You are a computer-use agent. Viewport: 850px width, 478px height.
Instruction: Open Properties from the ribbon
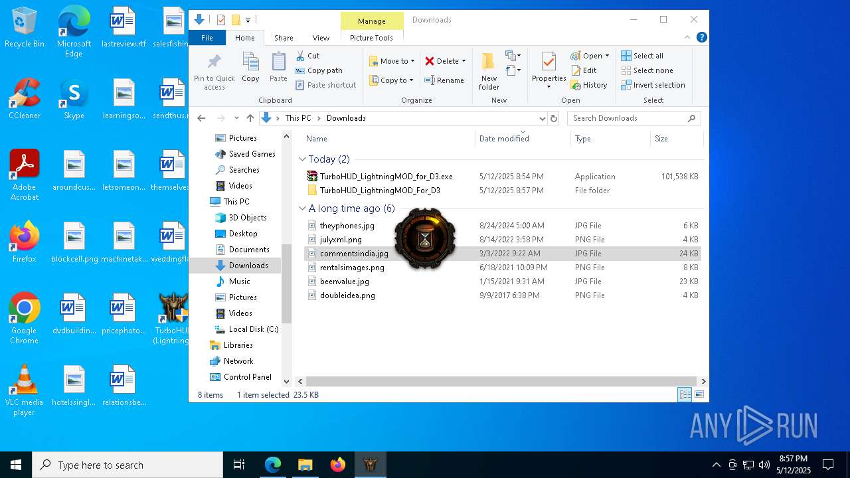[x=549, y=70]
